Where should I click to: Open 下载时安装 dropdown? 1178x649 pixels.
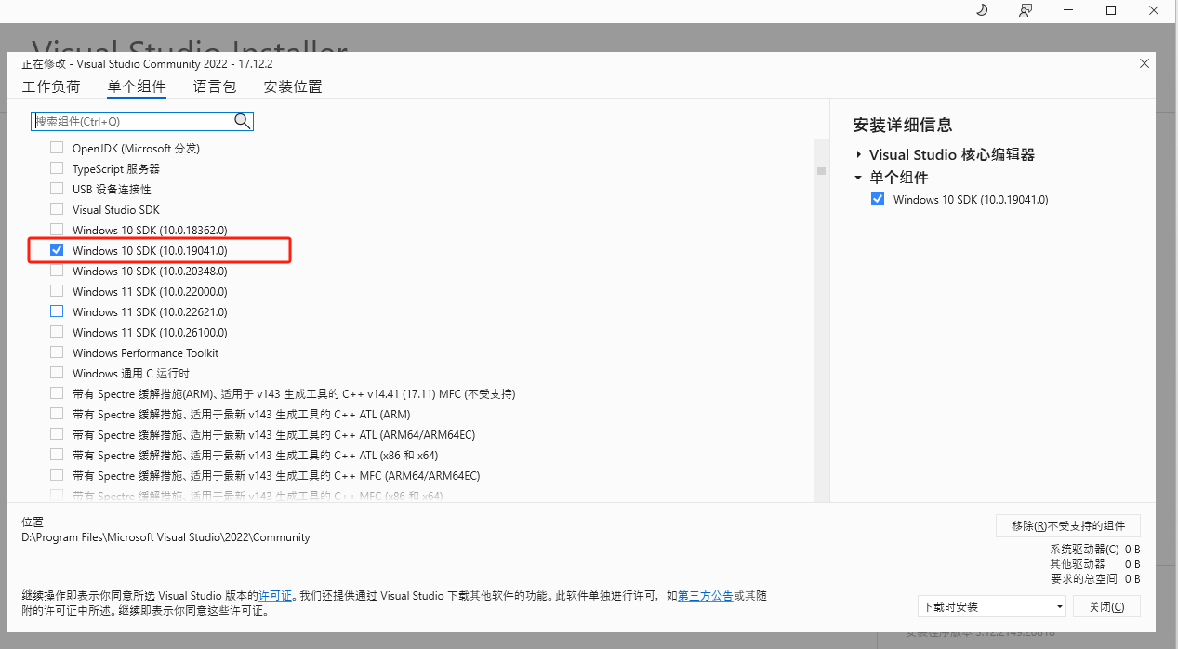[992, 606]
